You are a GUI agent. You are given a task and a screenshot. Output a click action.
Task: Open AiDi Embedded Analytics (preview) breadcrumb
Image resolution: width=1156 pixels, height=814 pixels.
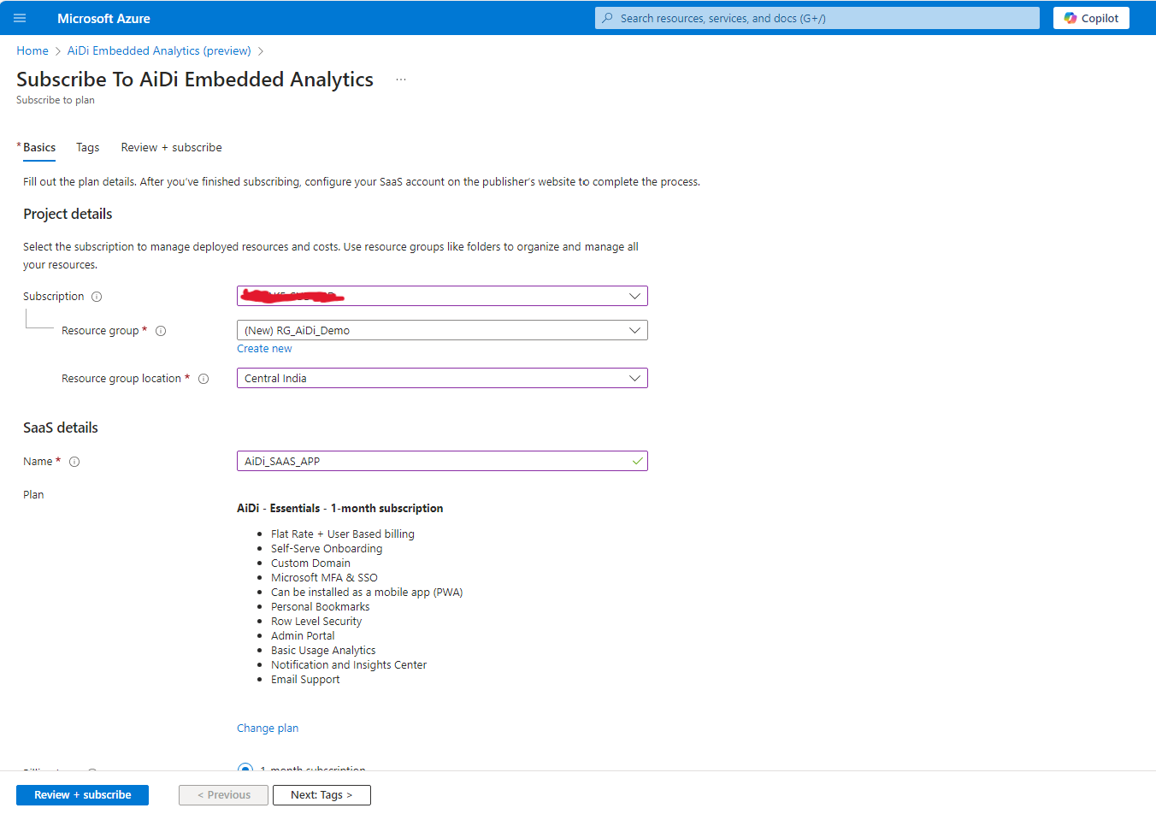point(159,50)
